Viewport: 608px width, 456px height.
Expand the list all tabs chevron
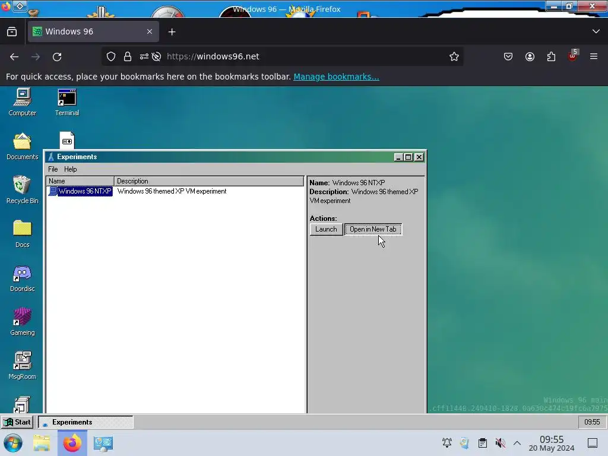[x=596, y=31]
